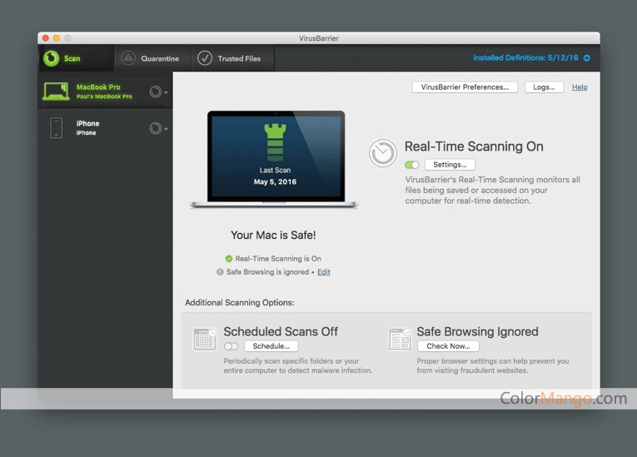Click the Edit link beside Safe Browsing
637x457 pixels.
click(324, 272)
